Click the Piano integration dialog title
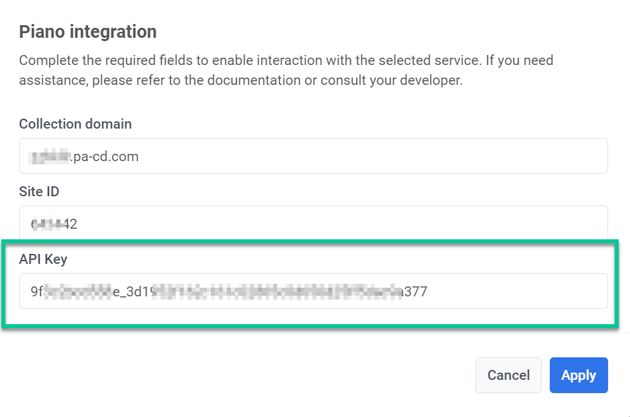This screenshot has height=417, width=630. click(88, 31)
